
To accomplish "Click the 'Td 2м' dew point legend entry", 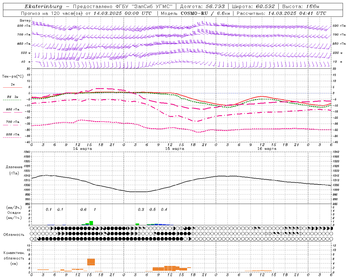I will (x=12, y=97).
